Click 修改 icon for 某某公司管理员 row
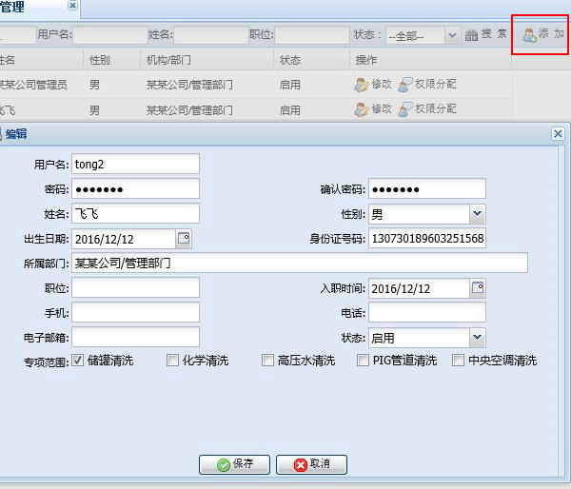 pos(362,85)
